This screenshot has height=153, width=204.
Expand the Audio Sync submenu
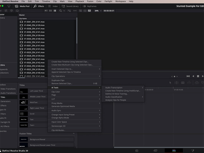coord(74,111)
